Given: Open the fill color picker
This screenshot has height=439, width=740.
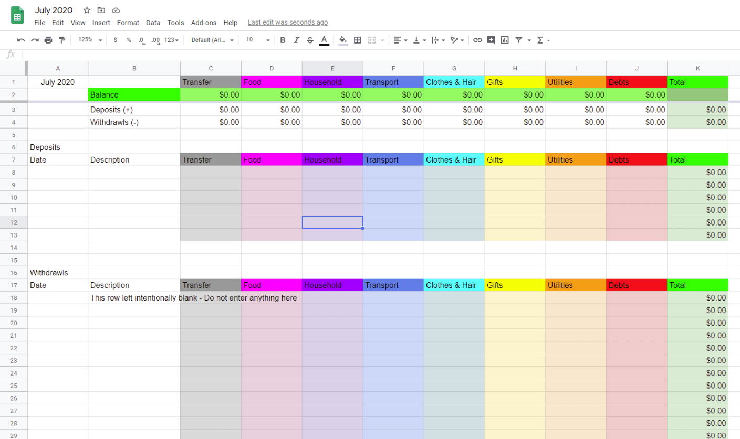Looking at the screenshot, I should tap(343, 40).
